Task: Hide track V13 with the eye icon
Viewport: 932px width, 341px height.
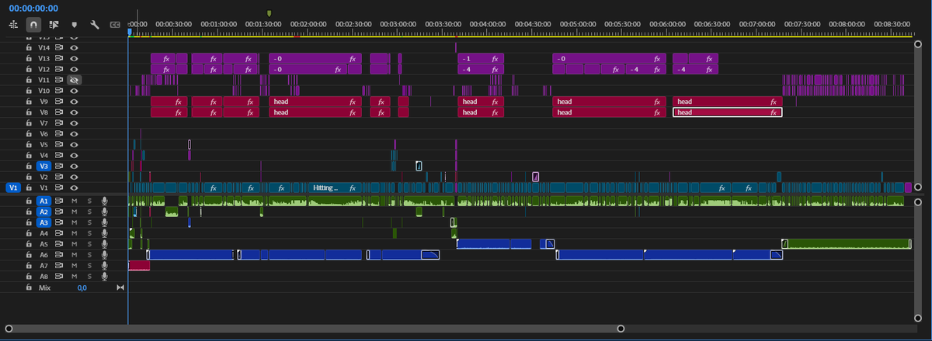Action: click(75, 58)
